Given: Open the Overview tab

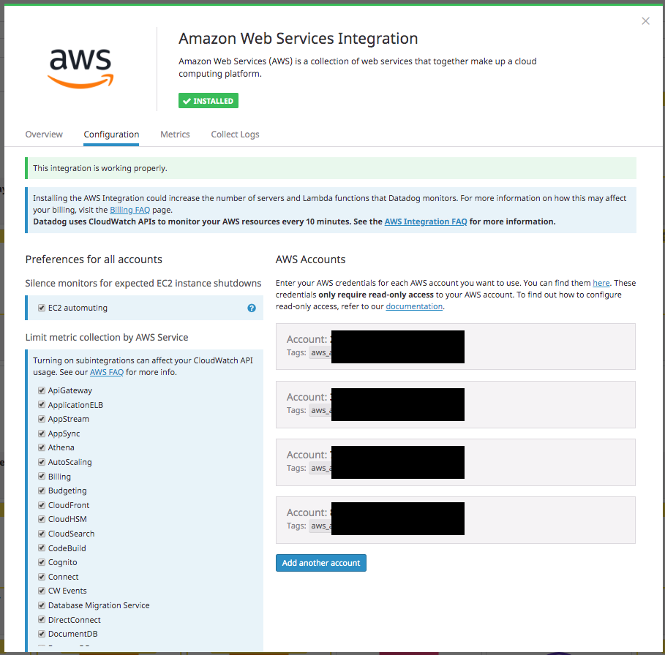Looking at the screenshot, I should tap(44, 135).
